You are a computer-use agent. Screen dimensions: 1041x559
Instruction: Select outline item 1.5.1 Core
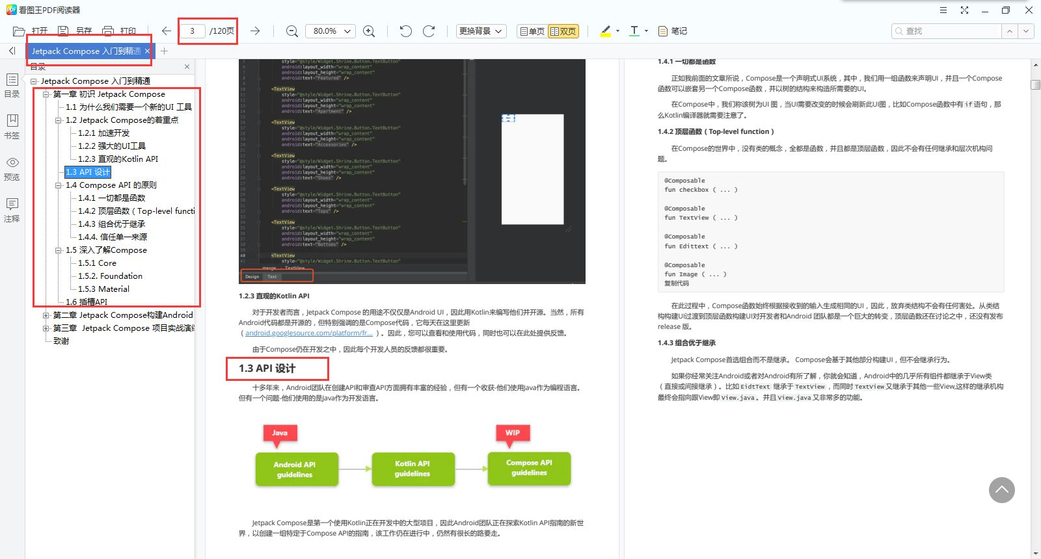[x=97, y=263]
